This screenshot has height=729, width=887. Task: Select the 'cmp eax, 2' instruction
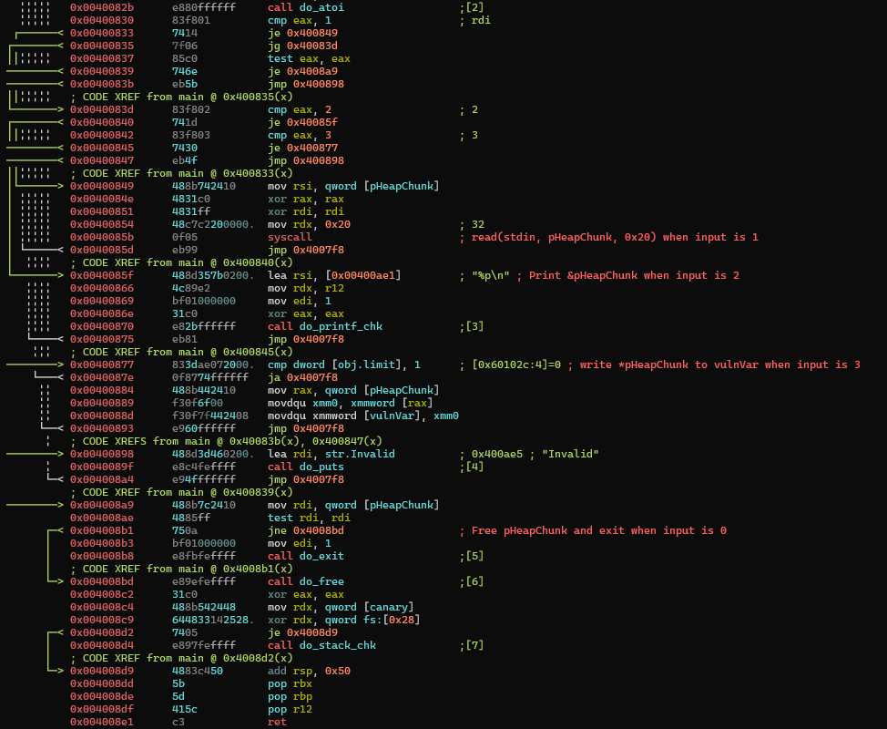click(300, 109)
